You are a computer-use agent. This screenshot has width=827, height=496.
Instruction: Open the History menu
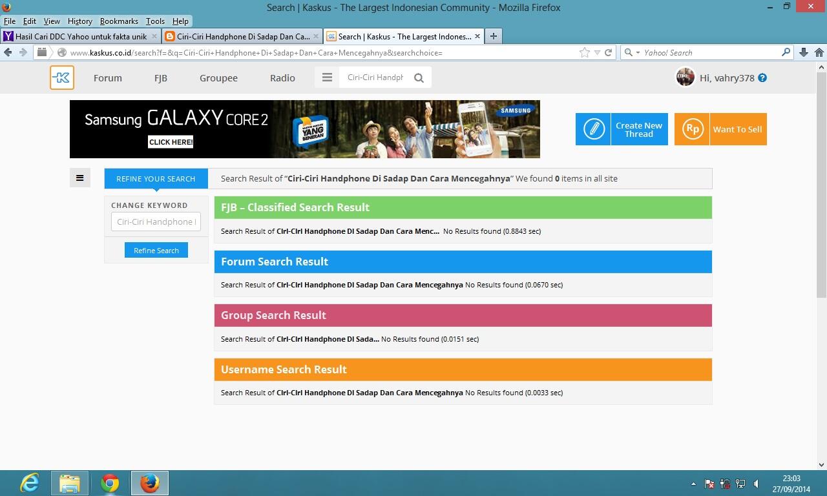pyautogui.click(x=80, y=21)
